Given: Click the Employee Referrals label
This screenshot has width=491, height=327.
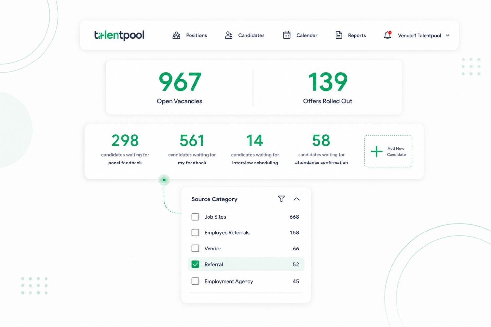Looking at the screenshot, I should 227,232.
